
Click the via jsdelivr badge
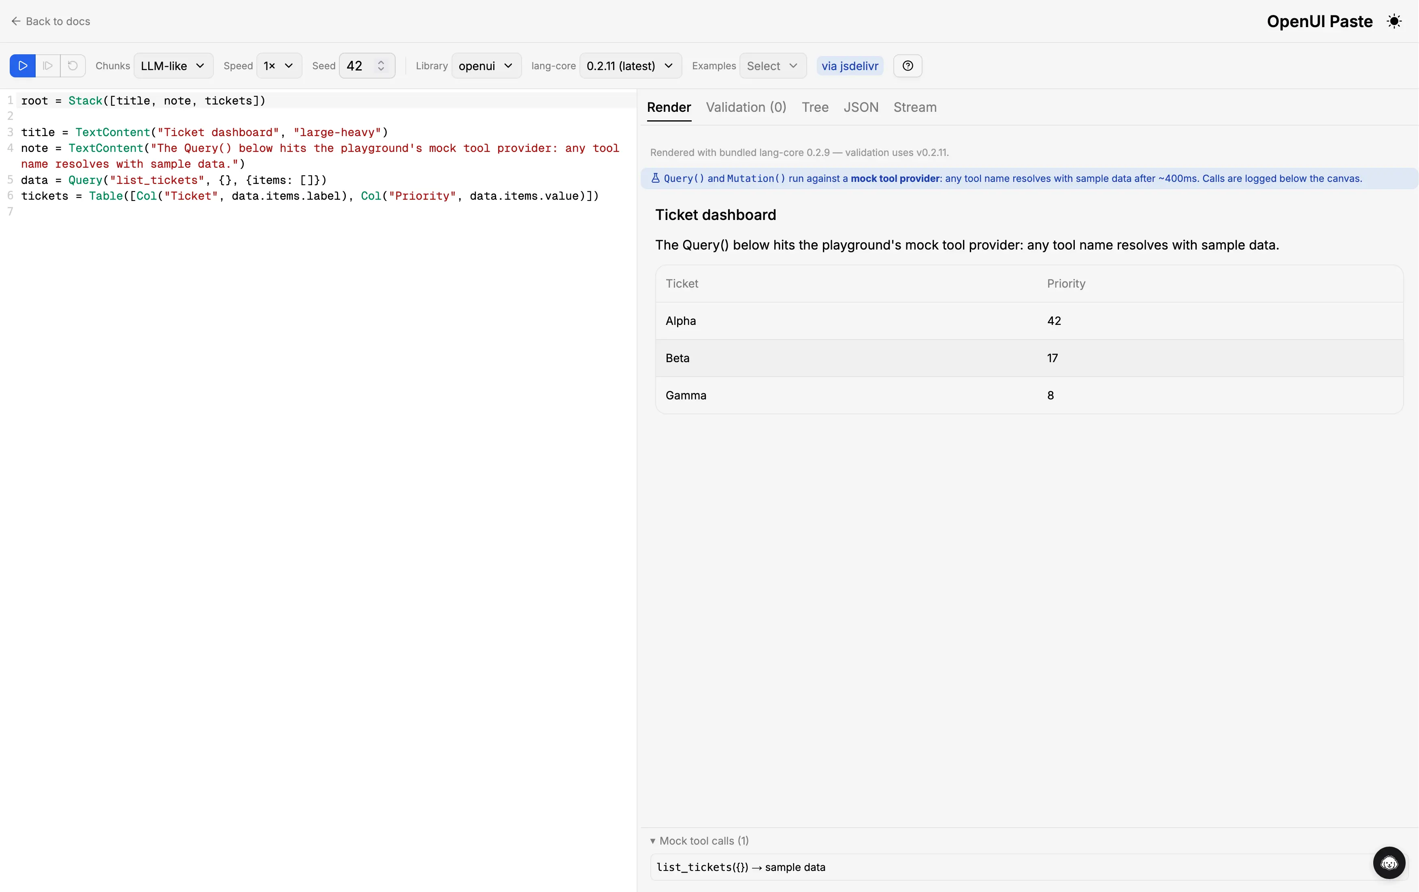(850, 66)
